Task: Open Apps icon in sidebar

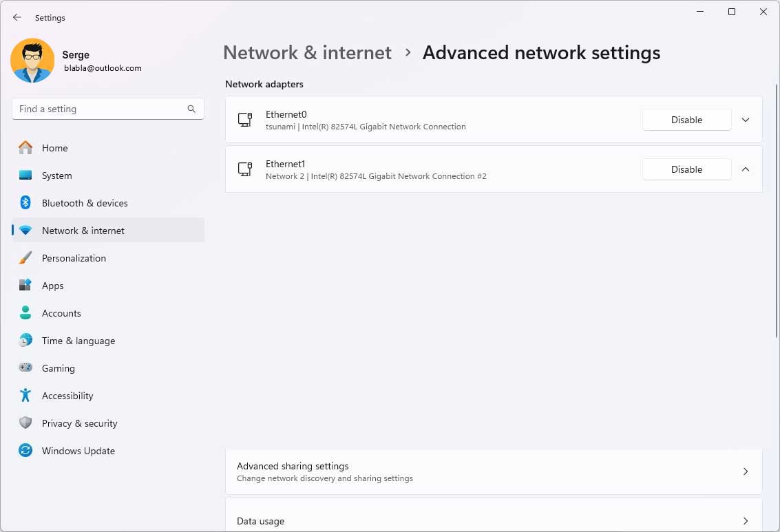Action: click(25, 286)
